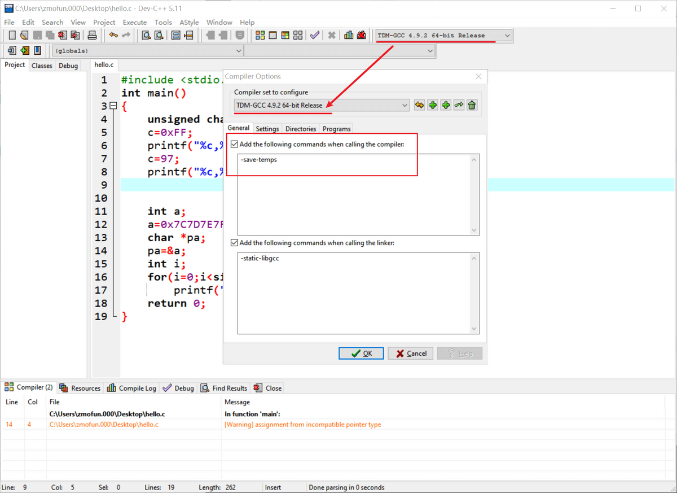Image resolution: width=677 pixels, height=493 pixels.
Task: Open the Compiler set to configure dropdown
Action: coord(404,105)
